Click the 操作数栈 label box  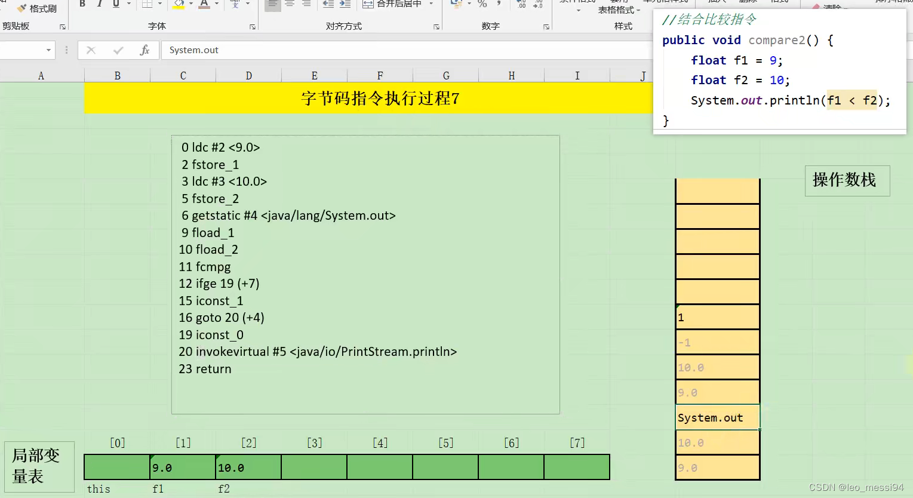[x=847, y=180]
